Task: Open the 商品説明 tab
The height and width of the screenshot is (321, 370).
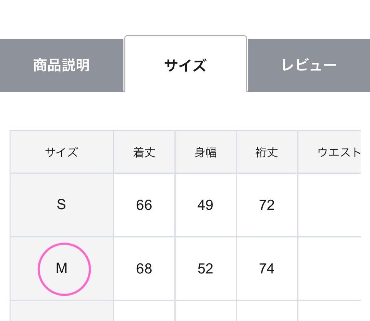Action: pyautogui.click(x=62, y=65)
